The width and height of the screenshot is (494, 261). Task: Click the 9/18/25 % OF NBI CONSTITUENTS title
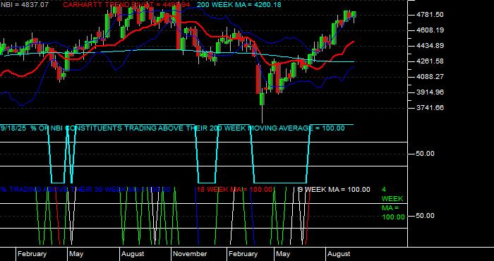tap(173, 128)
